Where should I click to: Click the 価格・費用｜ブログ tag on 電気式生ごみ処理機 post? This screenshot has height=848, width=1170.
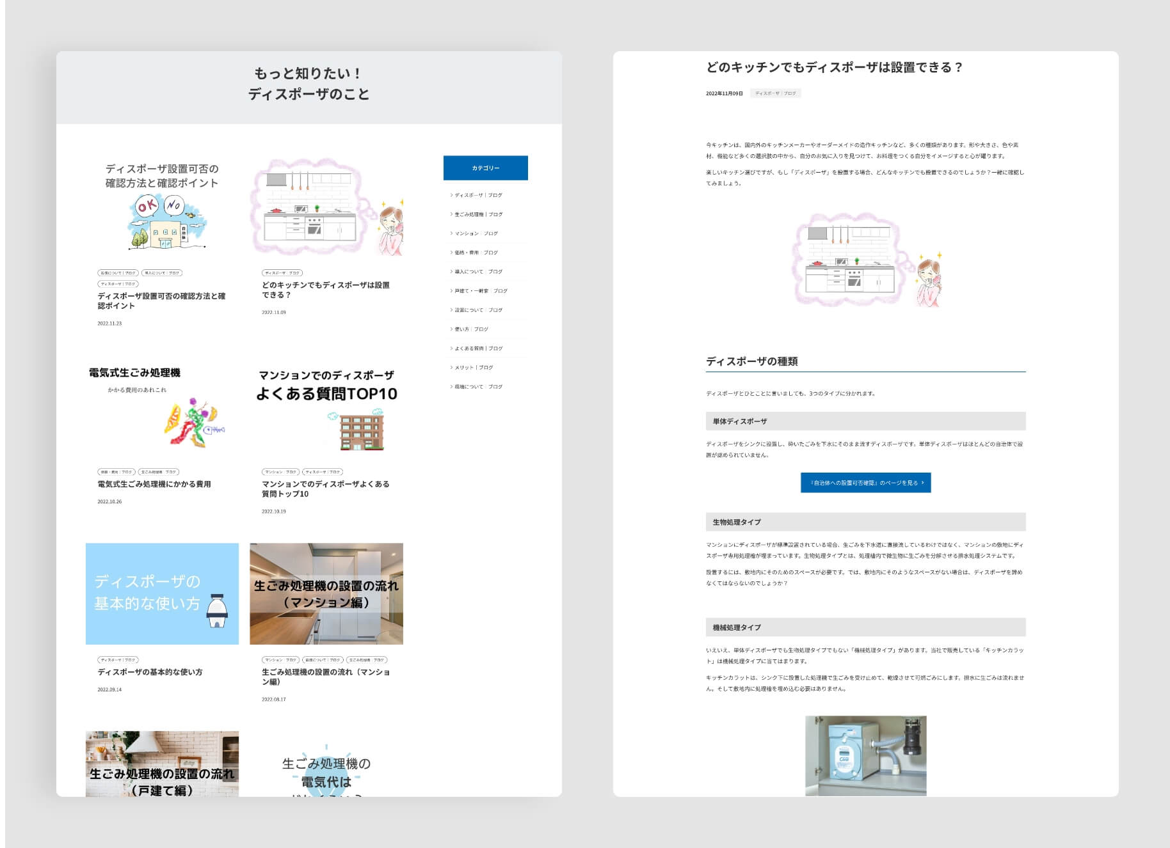click(116, 472)
